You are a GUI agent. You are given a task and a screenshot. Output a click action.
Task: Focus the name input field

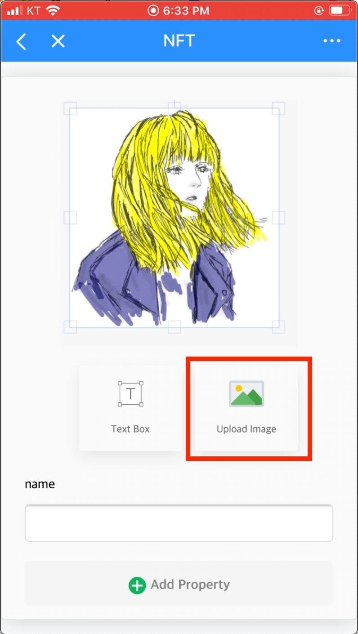click(179, 523)
